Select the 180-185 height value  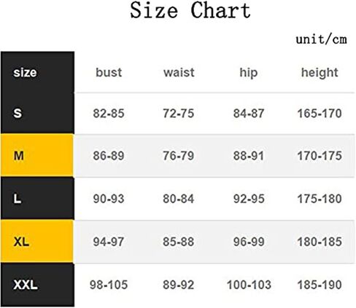click(x=320, y=242)
